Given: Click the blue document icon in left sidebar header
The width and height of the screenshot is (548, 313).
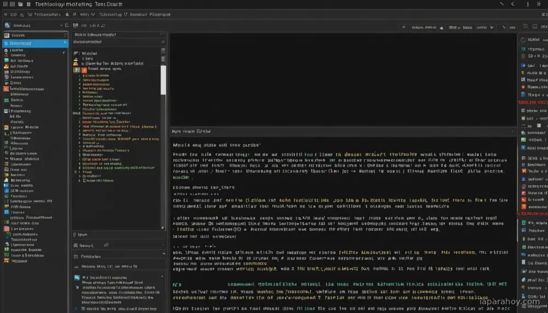Looking at the screenshot, I should tap(7, 25).
